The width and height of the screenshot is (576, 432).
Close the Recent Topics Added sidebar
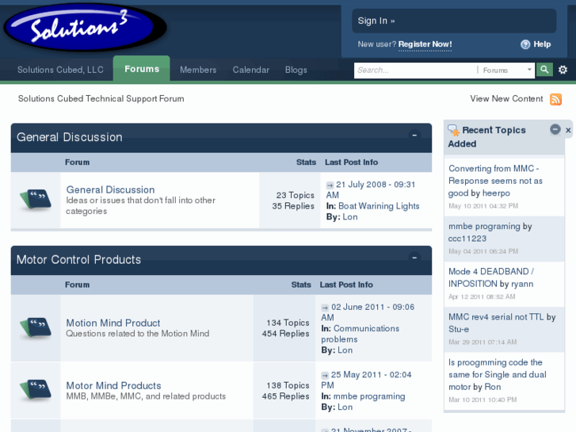(568, 130)
